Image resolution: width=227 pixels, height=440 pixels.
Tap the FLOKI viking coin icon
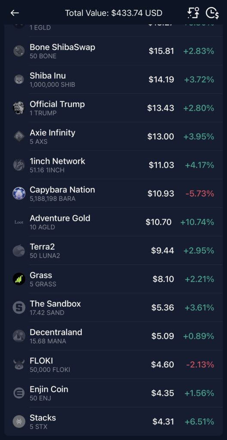click(x=19, y=364)
